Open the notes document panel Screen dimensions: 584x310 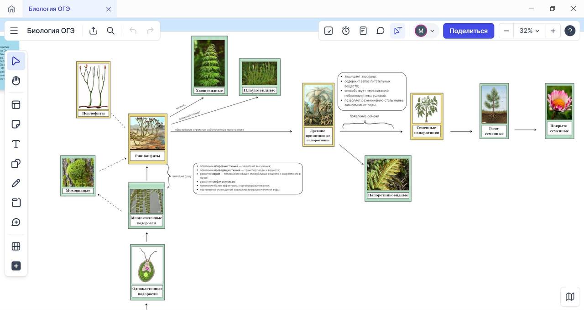tap(363, 31)
